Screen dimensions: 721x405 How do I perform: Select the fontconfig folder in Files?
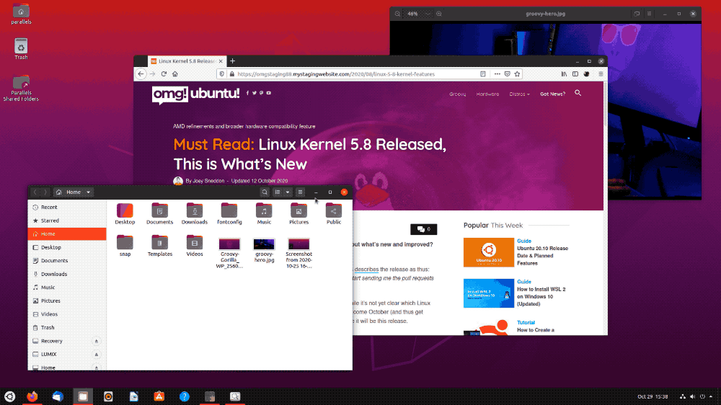(229, 214)
